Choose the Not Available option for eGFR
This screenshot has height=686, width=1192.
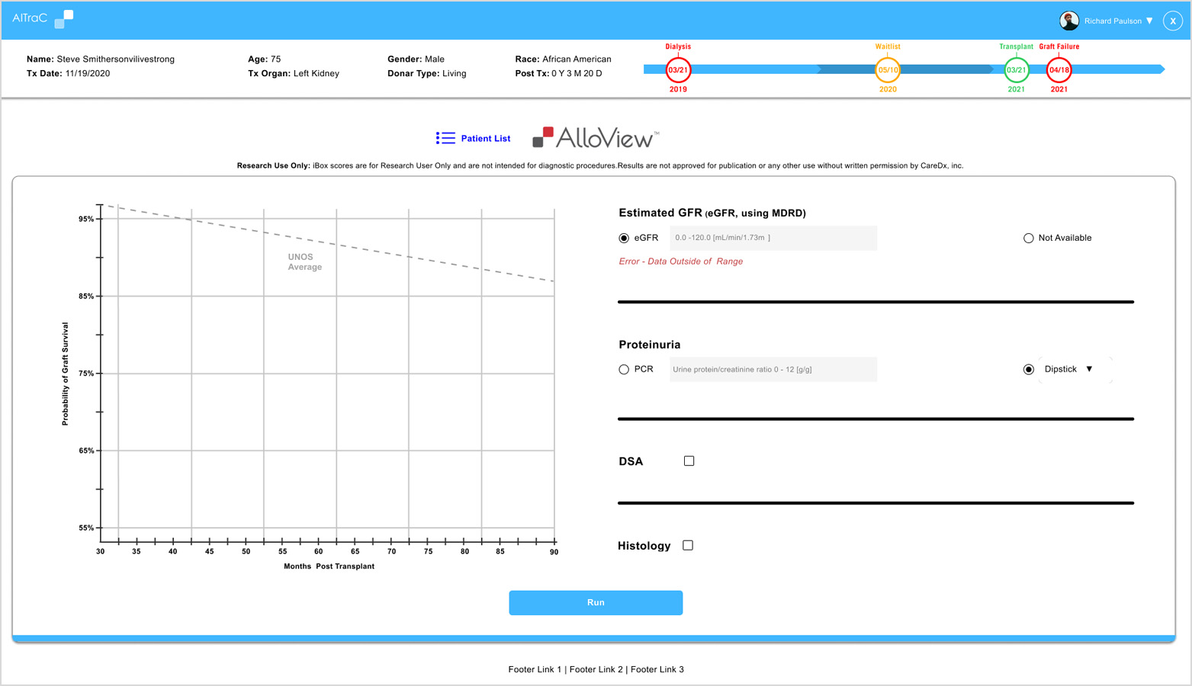point(1029,238)
